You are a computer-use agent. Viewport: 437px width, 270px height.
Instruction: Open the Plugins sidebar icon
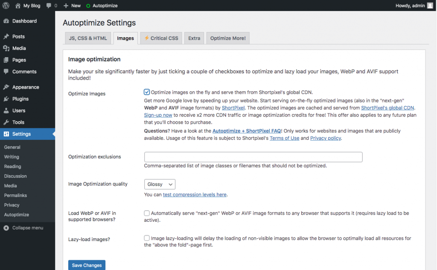coord(6,99)
